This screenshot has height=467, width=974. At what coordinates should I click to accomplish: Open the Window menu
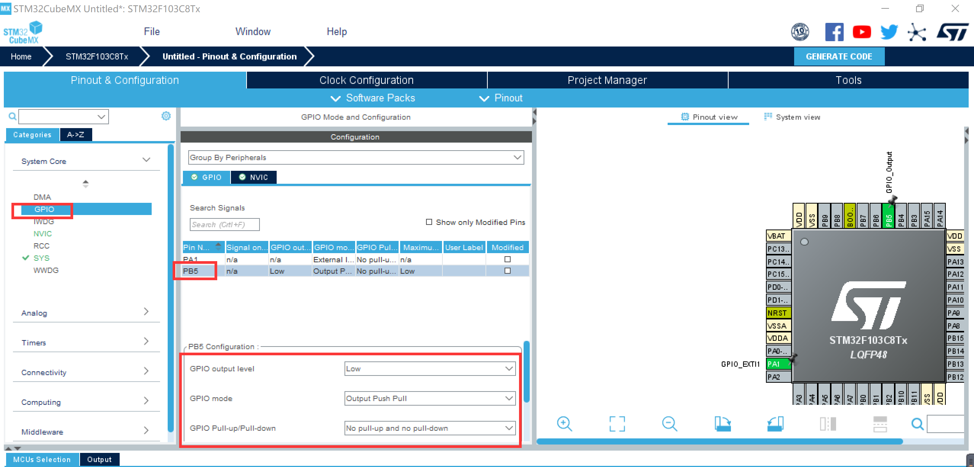coord(253,32)
